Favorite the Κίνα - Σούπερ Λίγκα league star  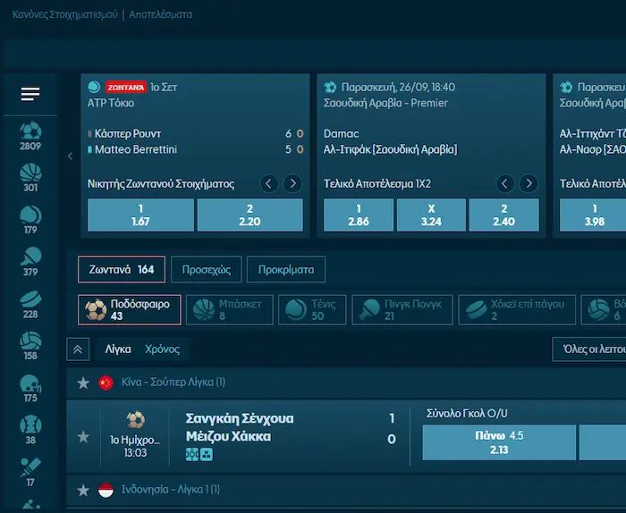[83, 383]
